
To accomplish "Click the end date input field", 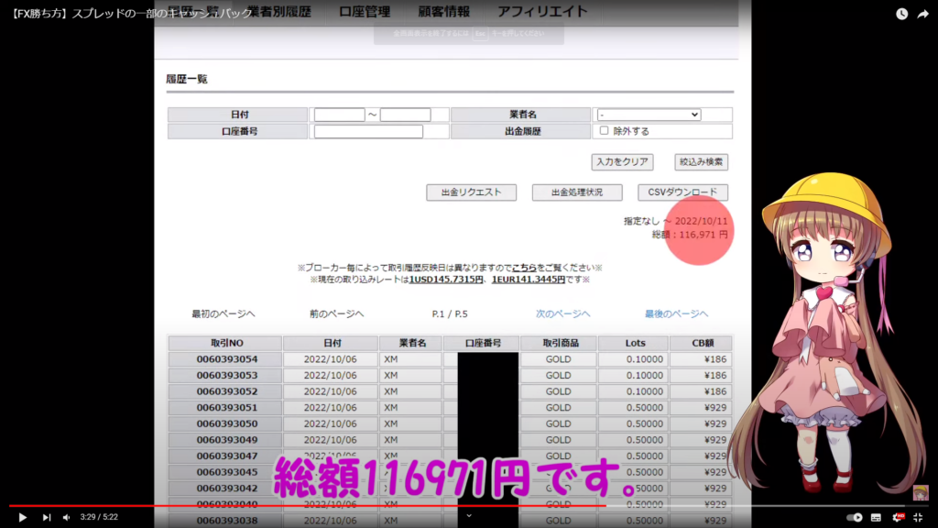I will click(405, 115).
